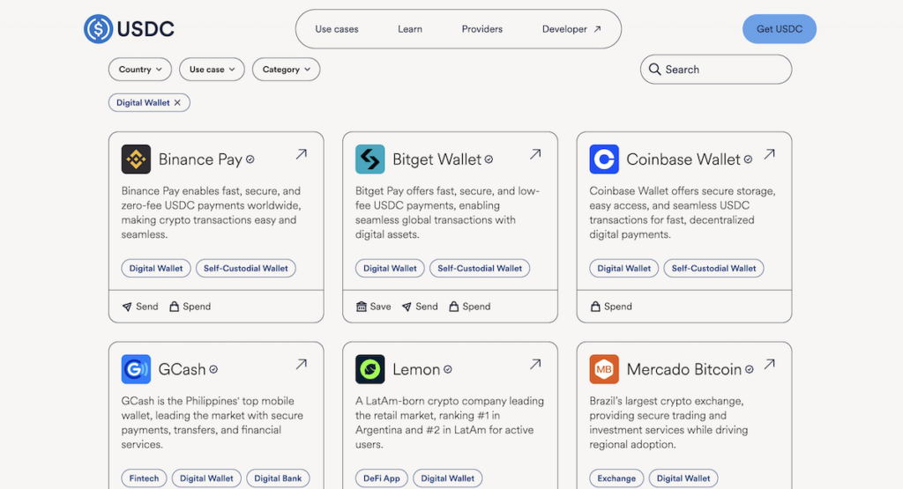Click the Bitget Wallet logo icon
Image resolution: width=903 pixels, height=489 pixels.
click(x=370, y=159)
